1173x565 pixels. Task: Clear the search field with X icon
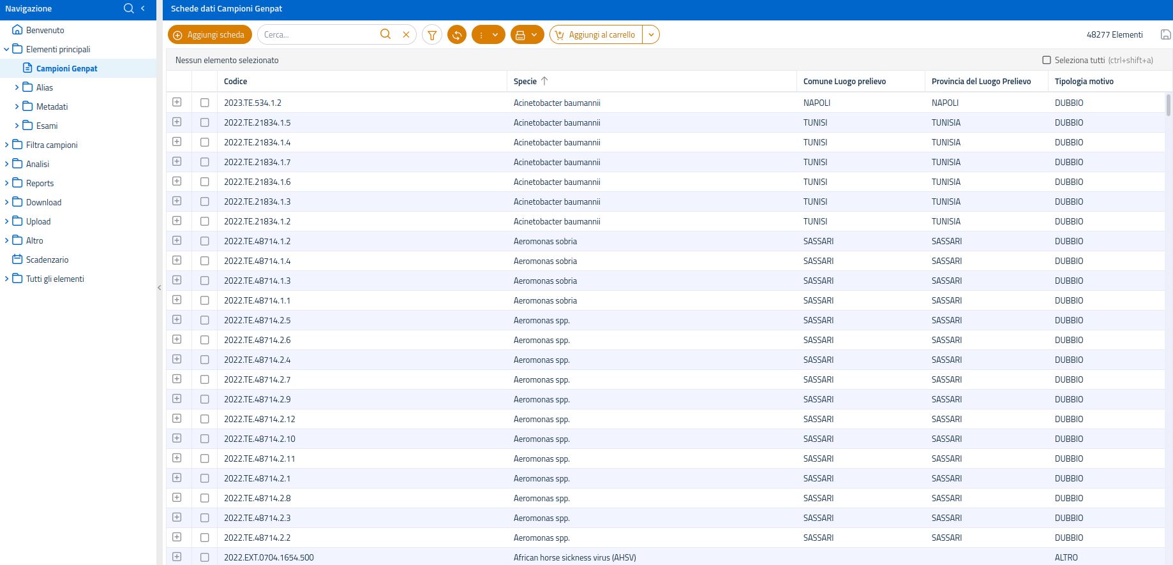point(406,35)
